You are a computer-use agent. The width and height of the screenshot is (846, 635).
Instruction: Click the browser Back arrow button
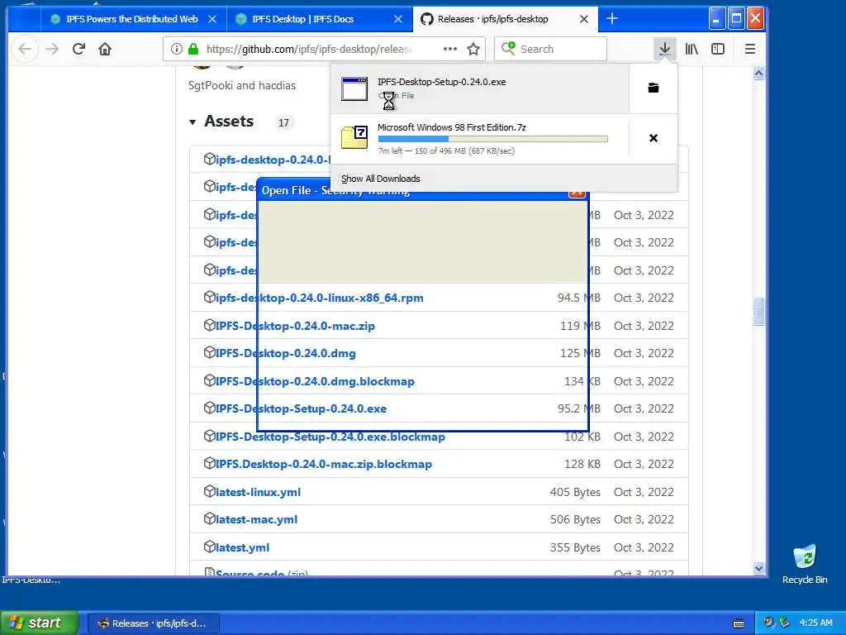pos(25,49)
